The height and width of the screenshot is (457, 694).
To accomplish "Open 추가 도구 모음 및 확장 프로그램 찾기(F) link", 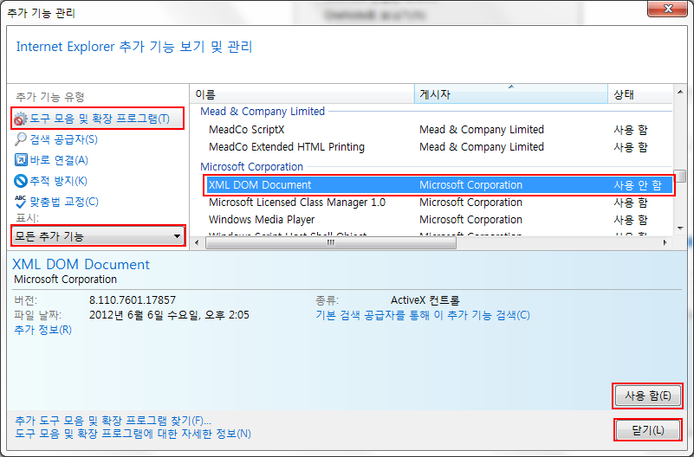I will (x=113, y=421).
